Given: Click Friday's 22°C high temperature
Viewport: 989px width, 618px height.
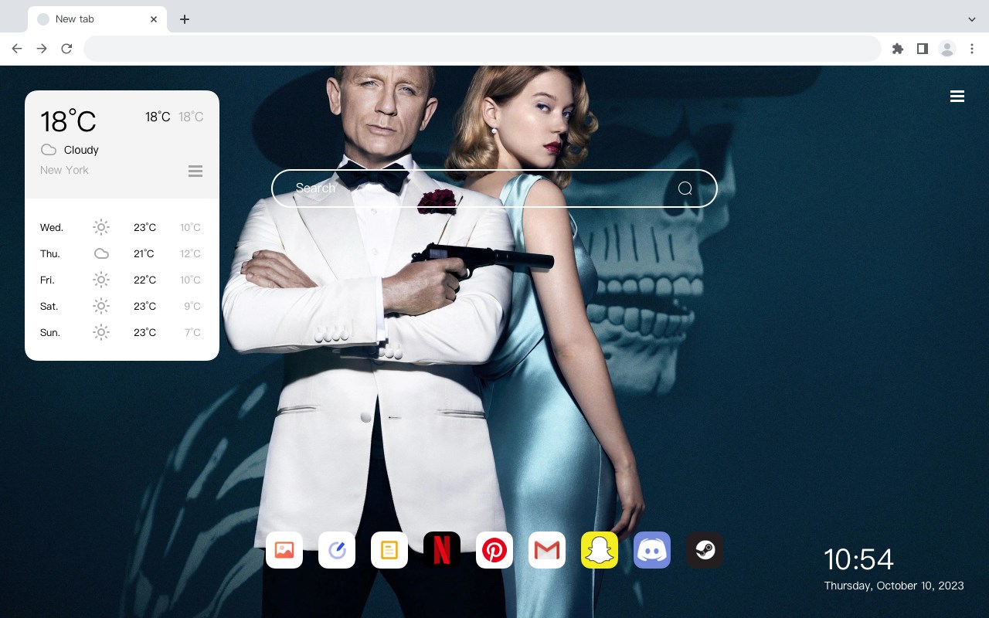Looking at the screenshot, I should 144,280.
